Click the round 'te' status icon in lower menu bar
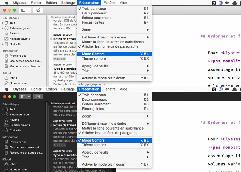 point(221,89)
